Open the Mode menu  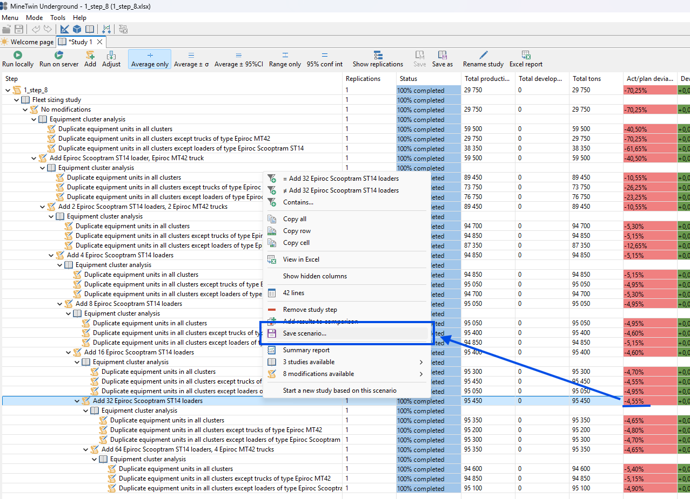34,17
